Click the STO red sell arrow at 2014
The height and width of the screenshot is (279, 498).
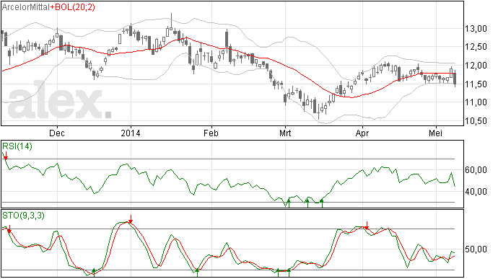[131, 219]
